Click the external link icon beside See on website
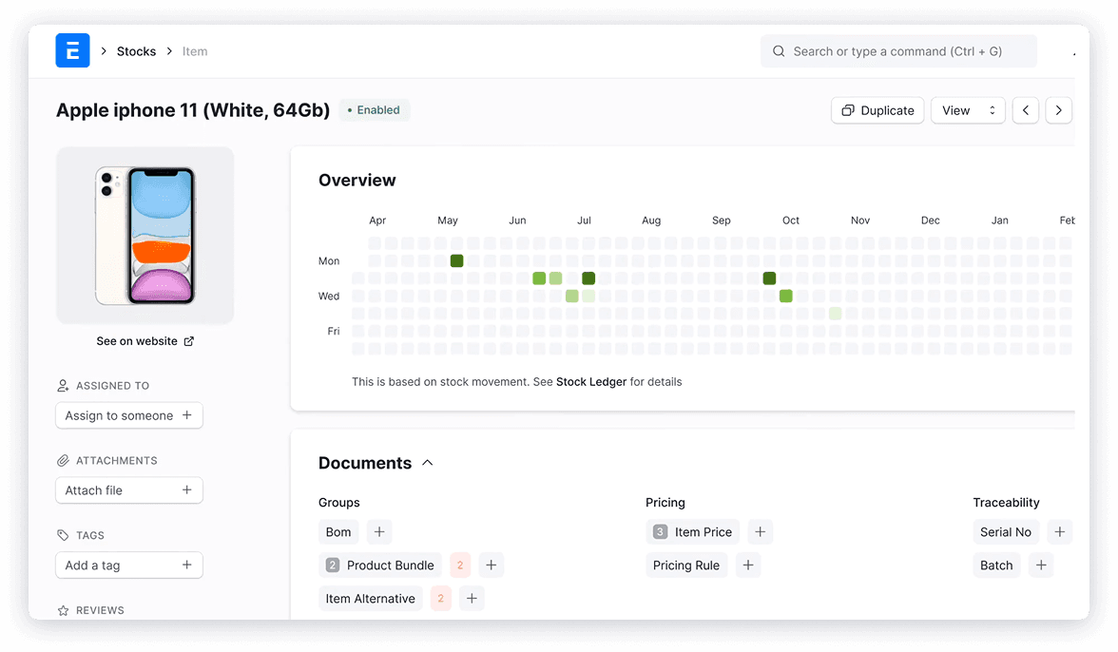1118x652 pixels. click(189, 341)
